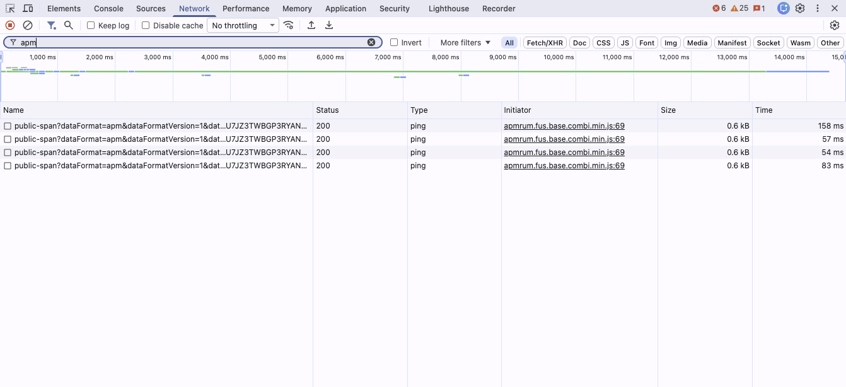Enable Disable cache checkbox
Screen dimensions: 846x387
pos(146,25)
